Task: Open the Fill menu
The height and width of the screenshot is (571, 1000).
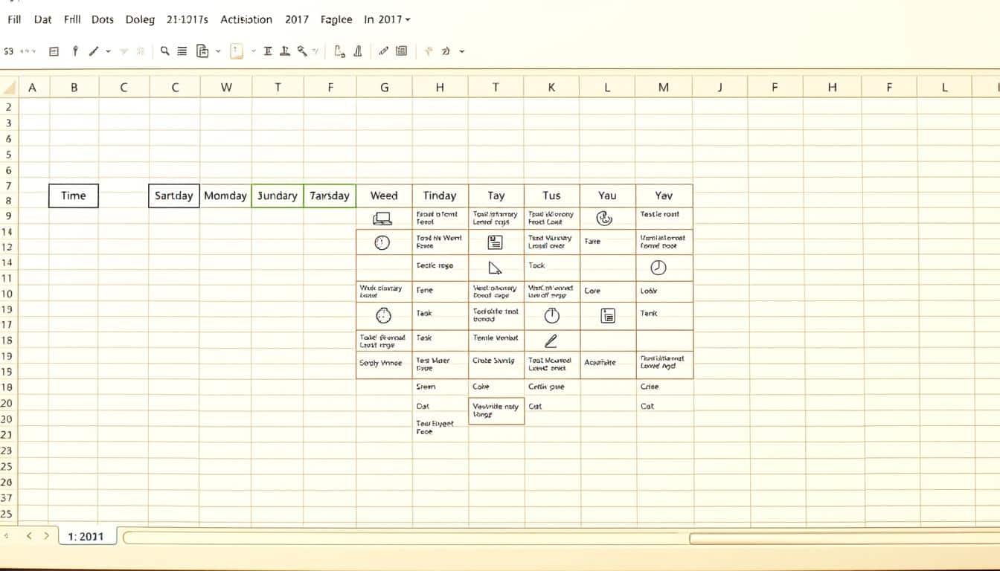Action: coord(14,19)
